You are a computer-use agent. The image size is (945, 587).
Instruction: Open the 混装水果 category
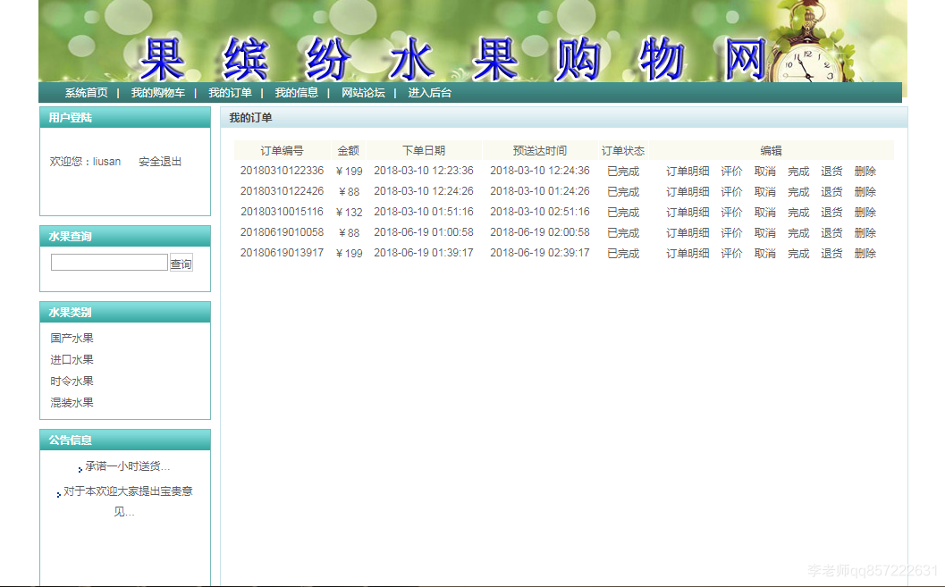pyautogui.click(x=70, y=402)
